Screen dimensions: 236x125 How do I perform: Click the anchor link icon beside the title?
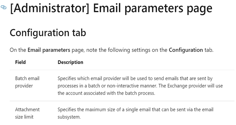point(3,7)
